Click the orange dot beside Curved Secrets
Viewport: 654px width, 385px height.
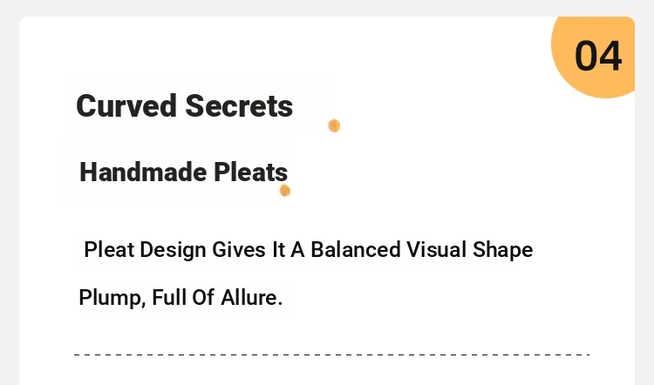pyautogui.click(x=334, y=125)
